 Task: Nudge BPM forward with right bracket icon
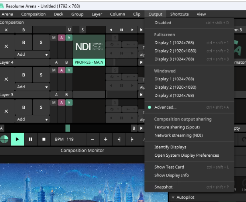pyautogui.click(x=132, y=139)
